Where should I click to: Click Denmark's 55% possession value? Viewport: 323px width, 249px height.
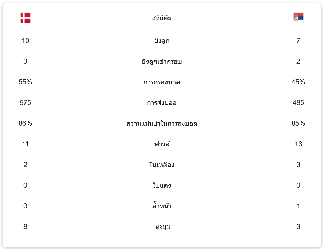point(26,82)
